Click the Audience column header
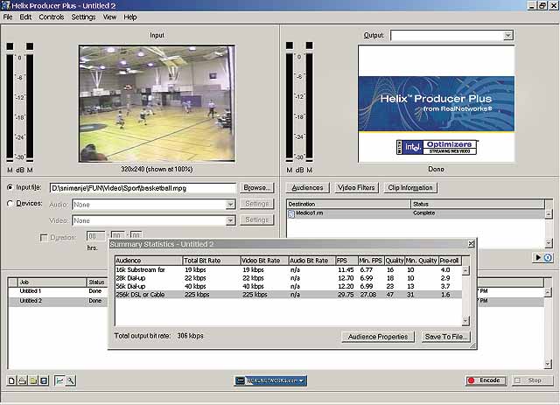Screen dimensions: 560x405 149,261
